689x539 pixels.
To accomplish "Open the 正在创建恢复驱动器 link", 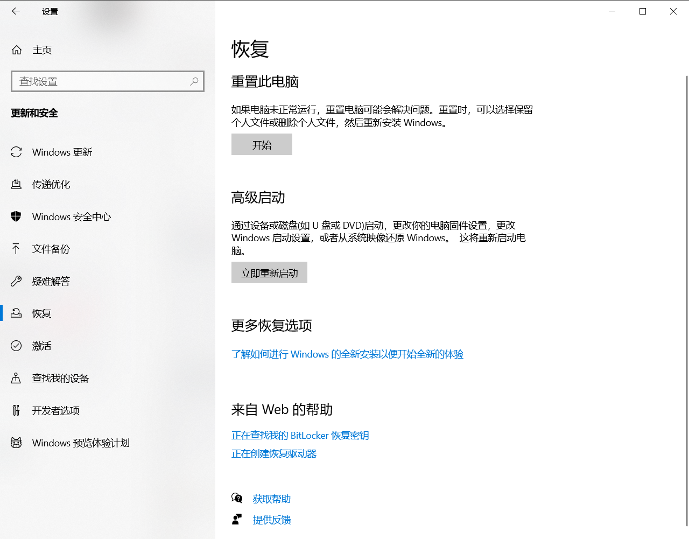I will click(273, 454).
